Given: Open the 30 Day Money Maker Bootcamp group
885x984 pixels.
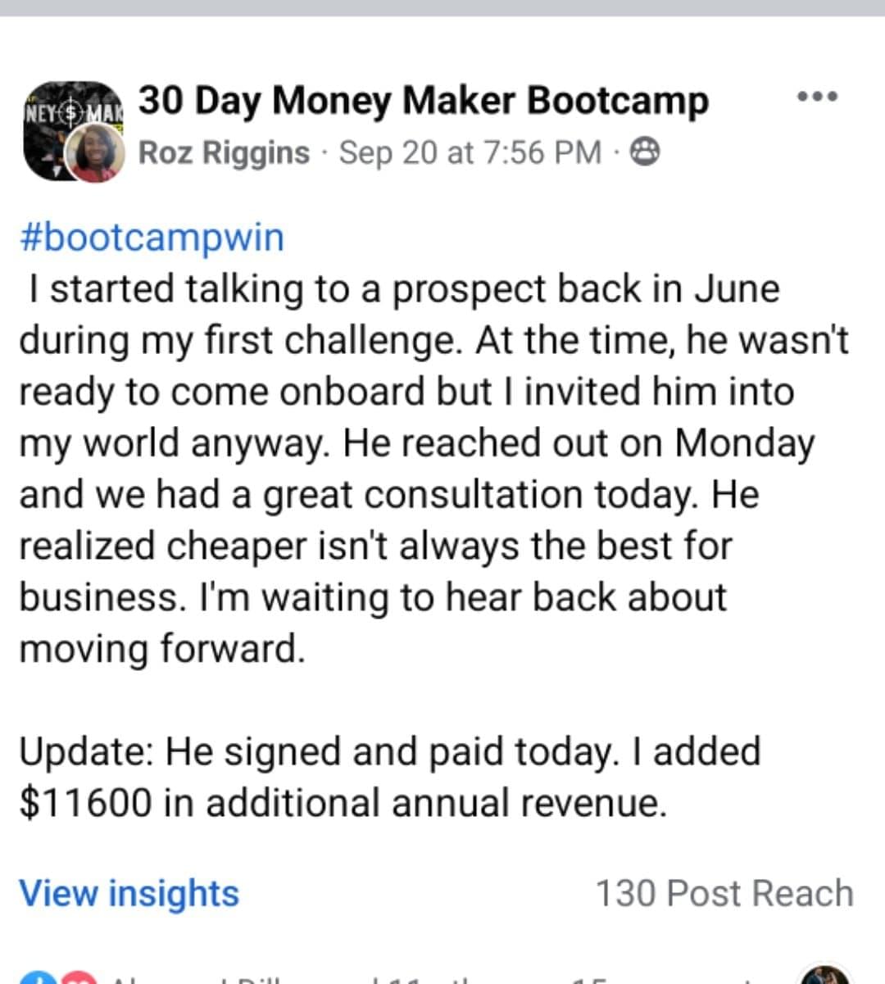Looking at the screenshot, I should [423, 101].
